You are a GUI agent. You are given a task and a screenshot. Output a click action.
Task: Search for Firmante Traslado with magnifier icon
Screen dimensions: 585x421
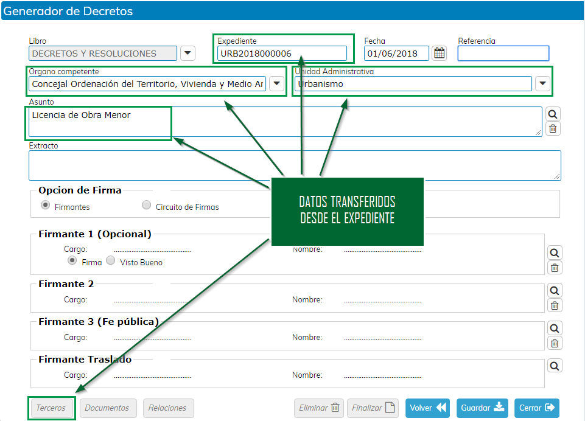(x=555, y=366)
